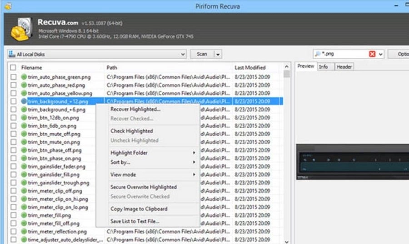The image size is (409, 244).
Task: Check the box for trim_btn_12db_on.png
Action: pyautogui.click(x=14, y=117)
